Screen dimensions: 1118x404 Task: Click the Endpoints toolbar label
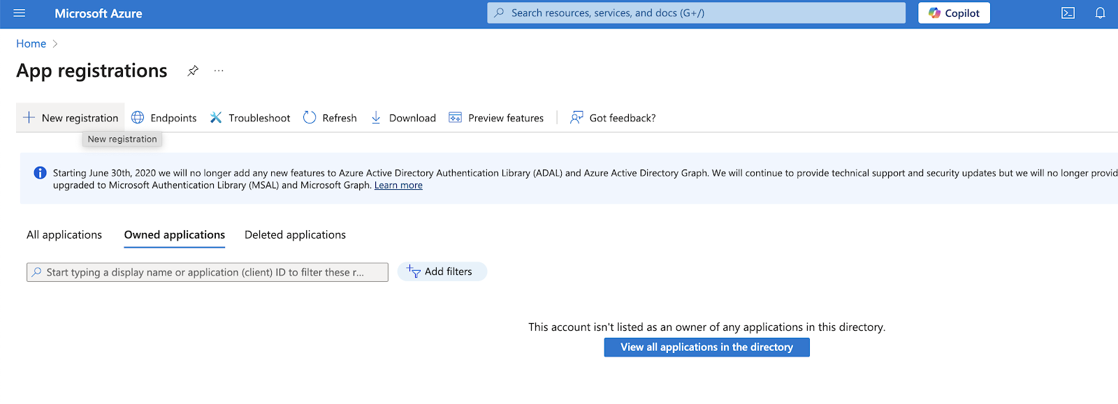click(173, 118)
